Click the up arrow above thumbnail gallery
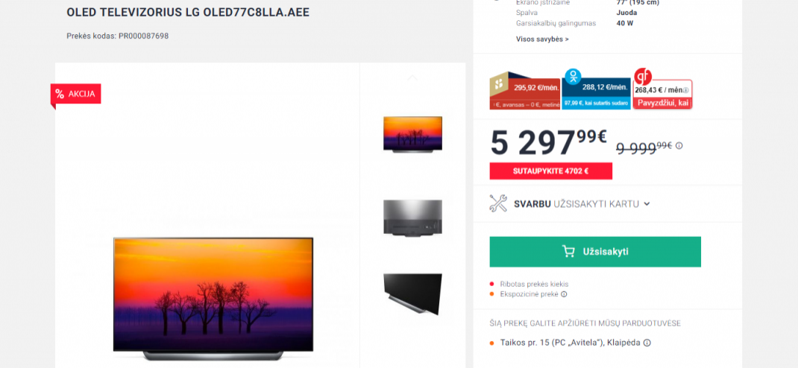This screenshot has height=368, width=798. point(412,77)
